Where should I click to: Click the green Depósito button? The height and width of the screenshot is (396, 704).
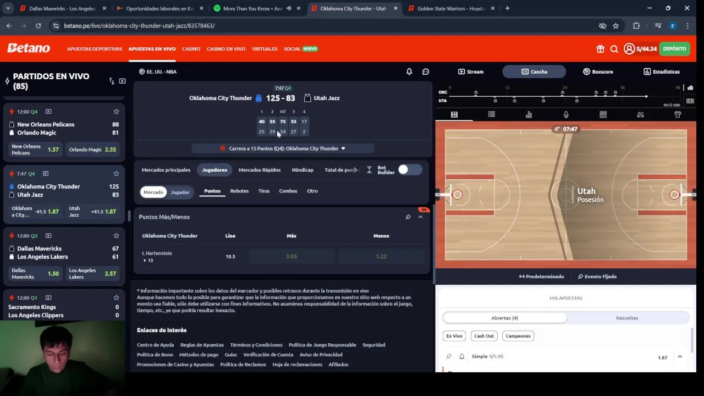[x=674, y=49]
